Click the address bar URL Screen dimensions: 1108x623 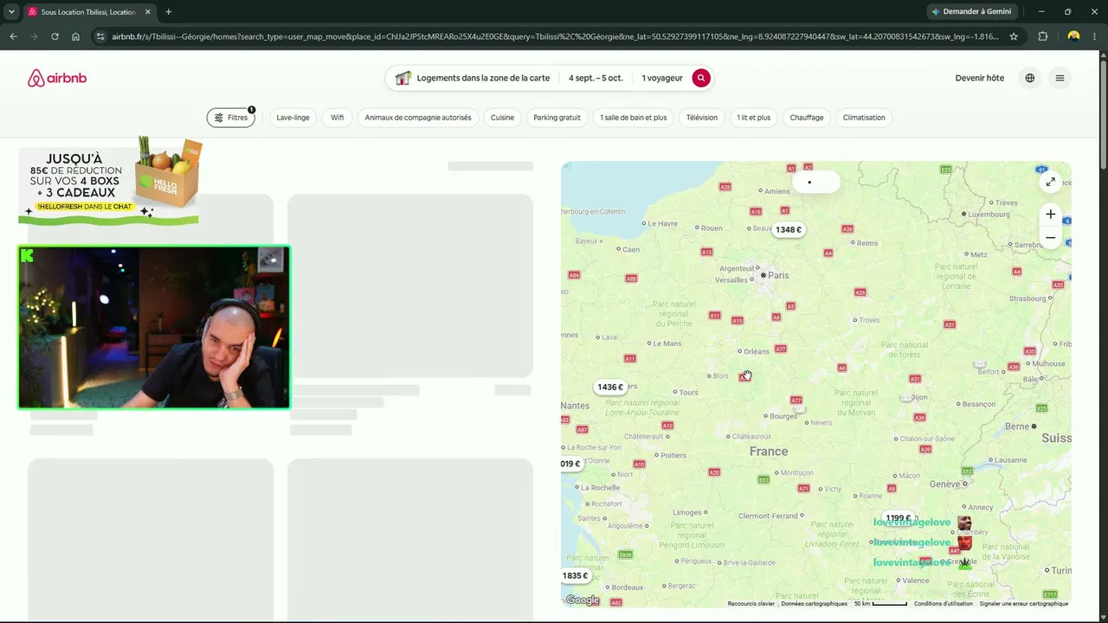pos(554,36)
